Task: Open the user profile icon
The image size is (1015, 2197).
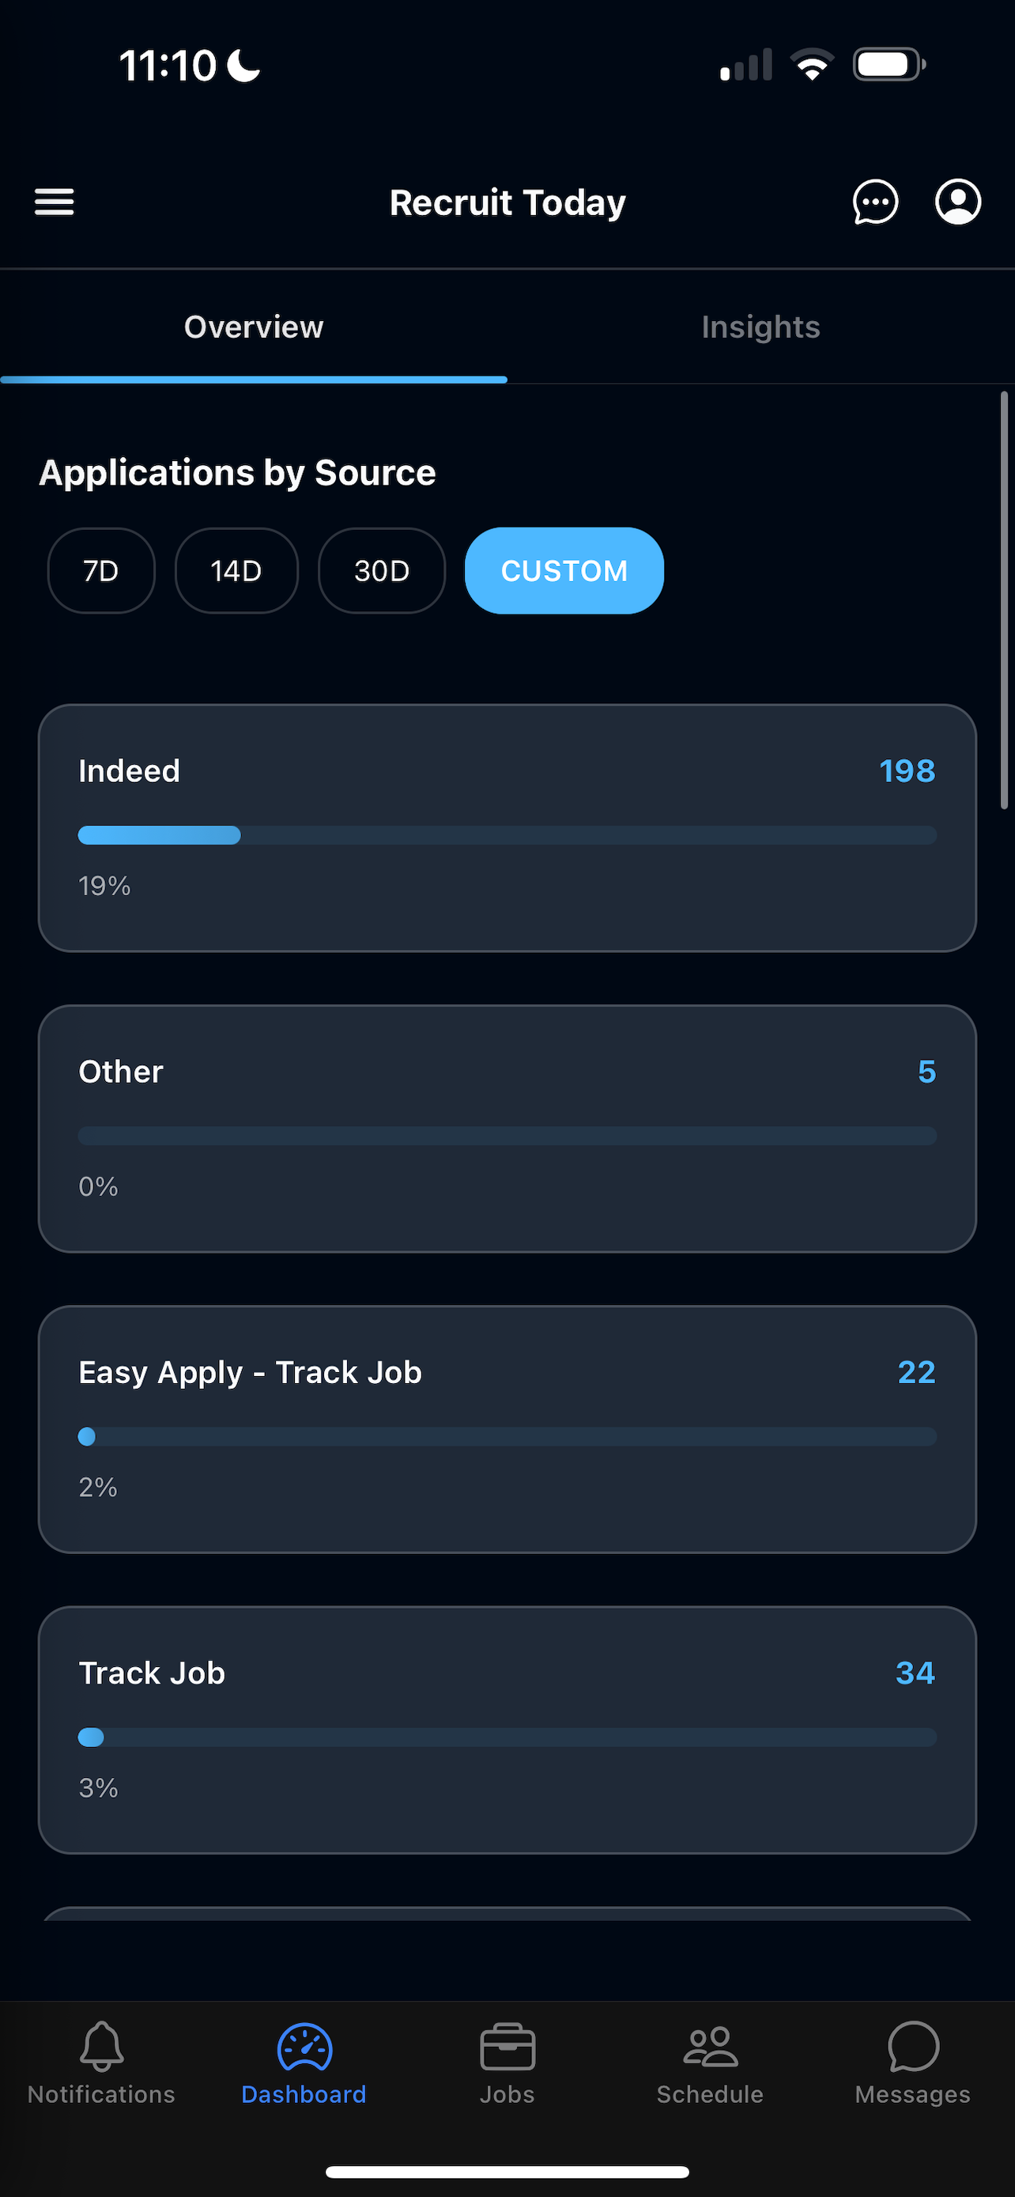Action: [958, 202]
